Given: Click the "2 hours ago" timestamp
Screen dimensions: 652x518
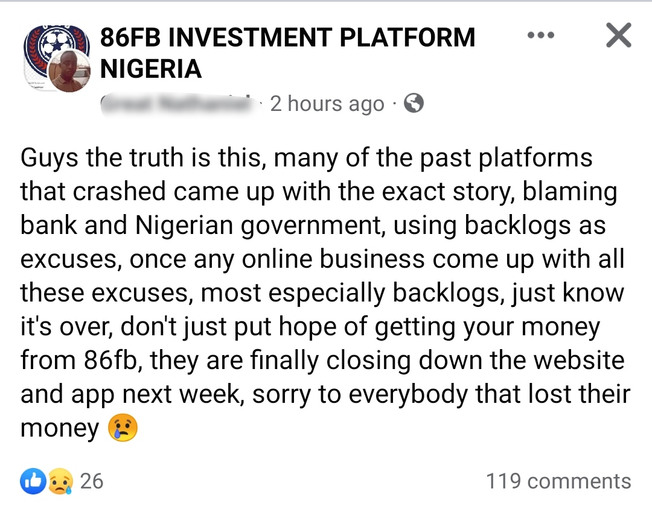Looking at the screenshot, I should [x=327, y=104].
